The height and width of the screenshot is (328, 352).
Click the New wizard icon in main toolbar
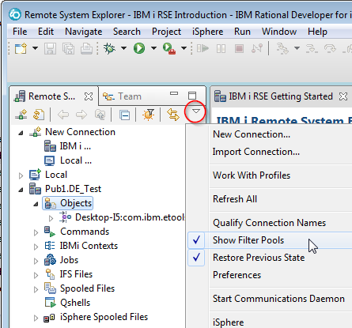tap(21, 48)
